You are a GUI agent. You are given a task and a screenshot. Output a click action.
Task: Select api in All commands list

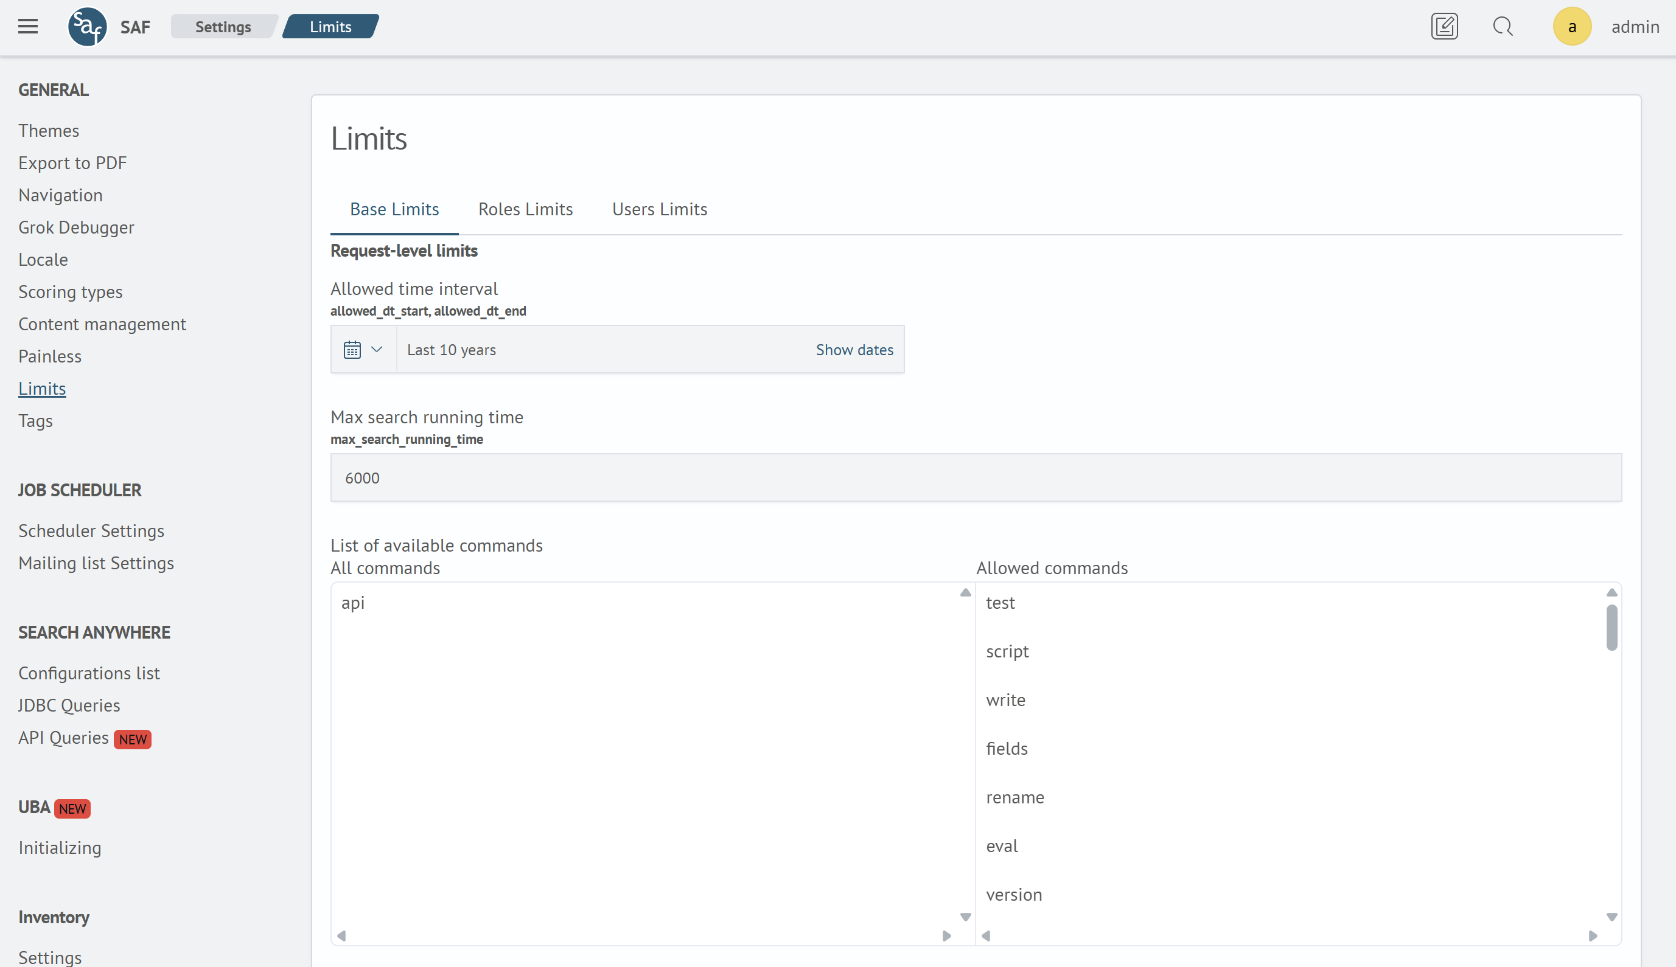[x=353, y=602]
